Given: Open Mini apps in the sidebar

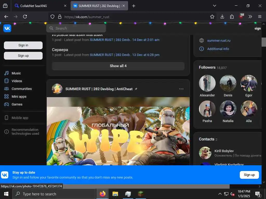Looking at the screenshot, I should click(19, 97).
